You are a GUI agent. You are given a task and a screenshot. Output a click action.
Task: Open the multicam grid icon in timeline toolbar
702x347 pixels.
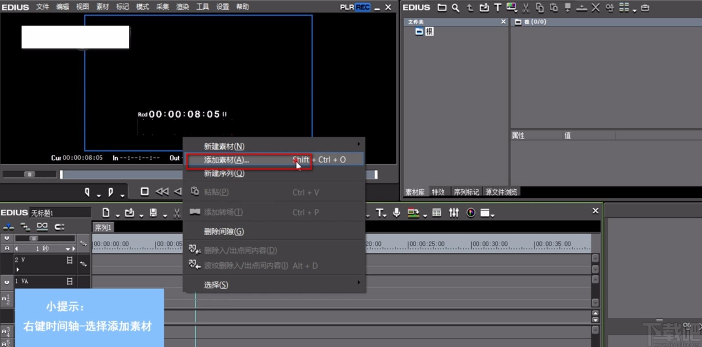coord(437,213)
